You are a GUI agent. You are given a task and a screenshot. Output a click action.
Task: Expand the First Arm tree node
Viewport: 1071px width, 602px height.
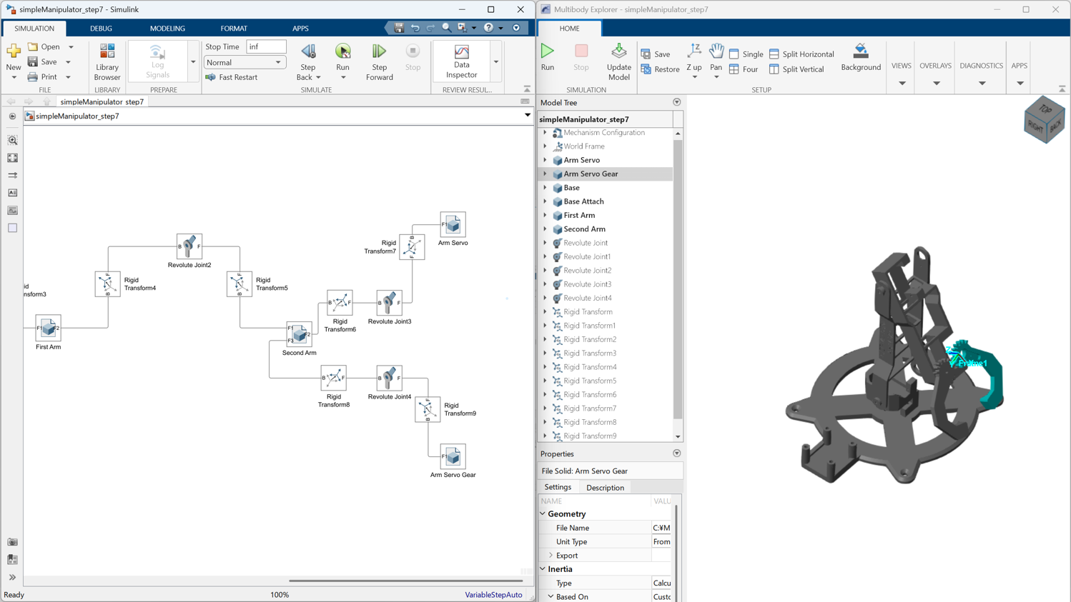click(x=545, y=215)
